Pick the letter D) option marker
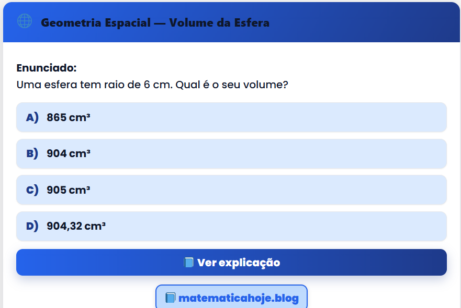 point(32,226)
